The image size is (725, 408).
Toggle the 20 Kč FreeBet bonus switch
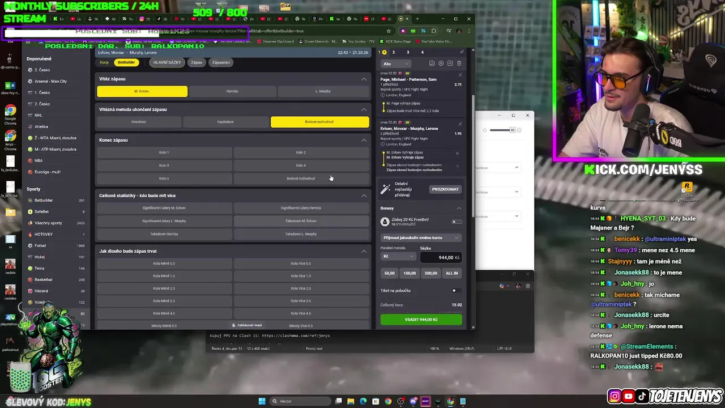[x=456, y=222]
